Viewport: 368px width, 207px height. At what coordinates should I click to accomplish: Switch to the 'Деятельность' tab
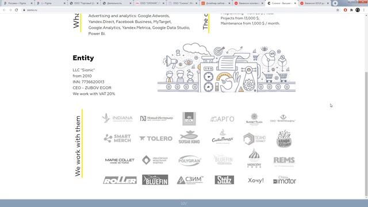click(116, 3)
